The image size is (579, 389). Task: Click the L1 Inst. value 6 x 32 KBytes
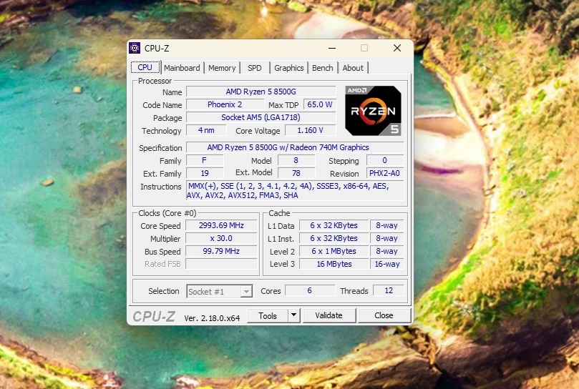point(334,238)
